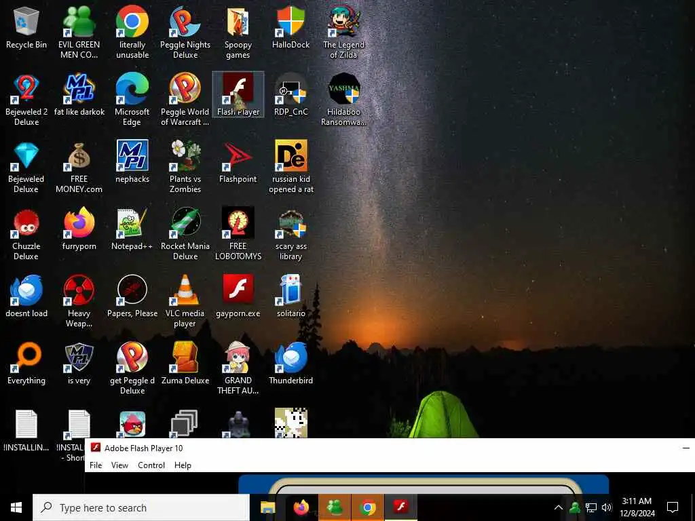Open the clock showing 3:11 AM
This screenshot has height=521, width=695.
coord(637,507)
